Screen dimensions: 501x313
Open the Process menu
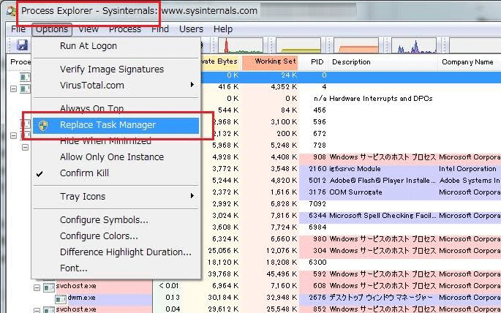coord(124,29)
